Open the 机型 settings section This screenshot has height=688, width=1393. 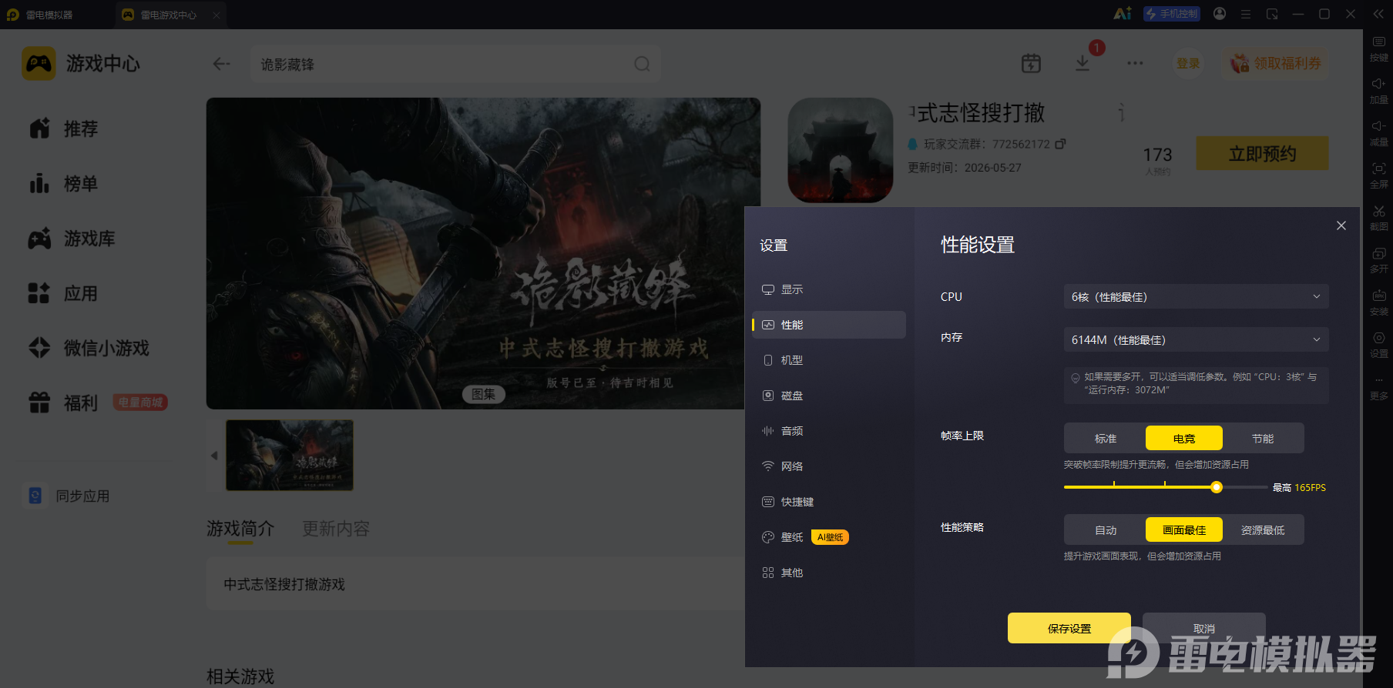829,360
